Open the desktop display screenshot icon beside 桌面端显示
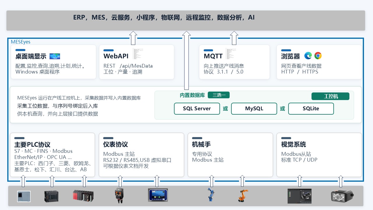 55,56
